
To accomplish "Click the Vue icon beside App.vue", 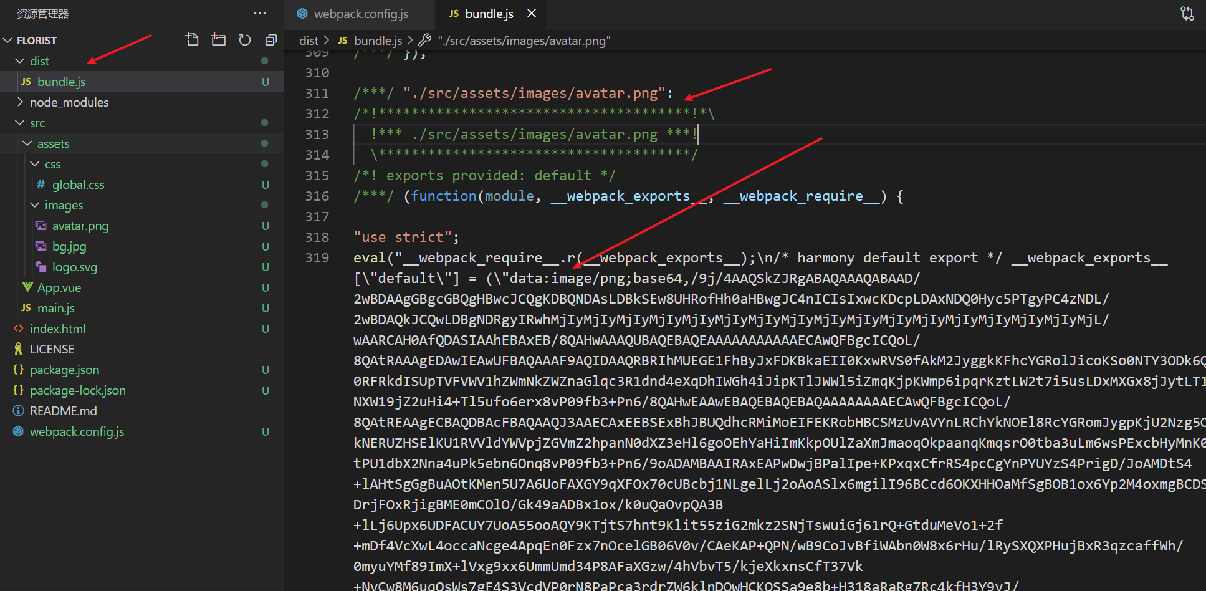I will pyautogui.click(x=27, y=287).
